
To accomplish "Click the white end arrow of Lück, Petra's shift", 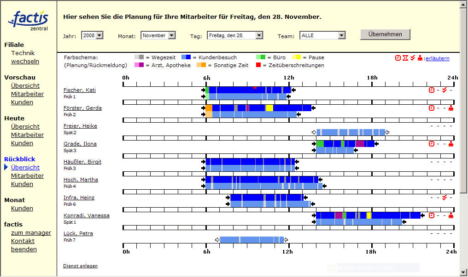I will [x=286, y=240].
